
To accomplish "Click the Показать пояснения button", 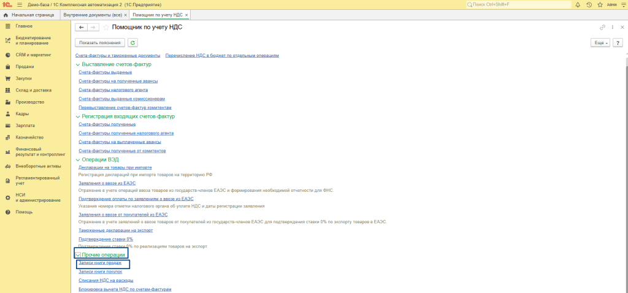I will point(100,43).
